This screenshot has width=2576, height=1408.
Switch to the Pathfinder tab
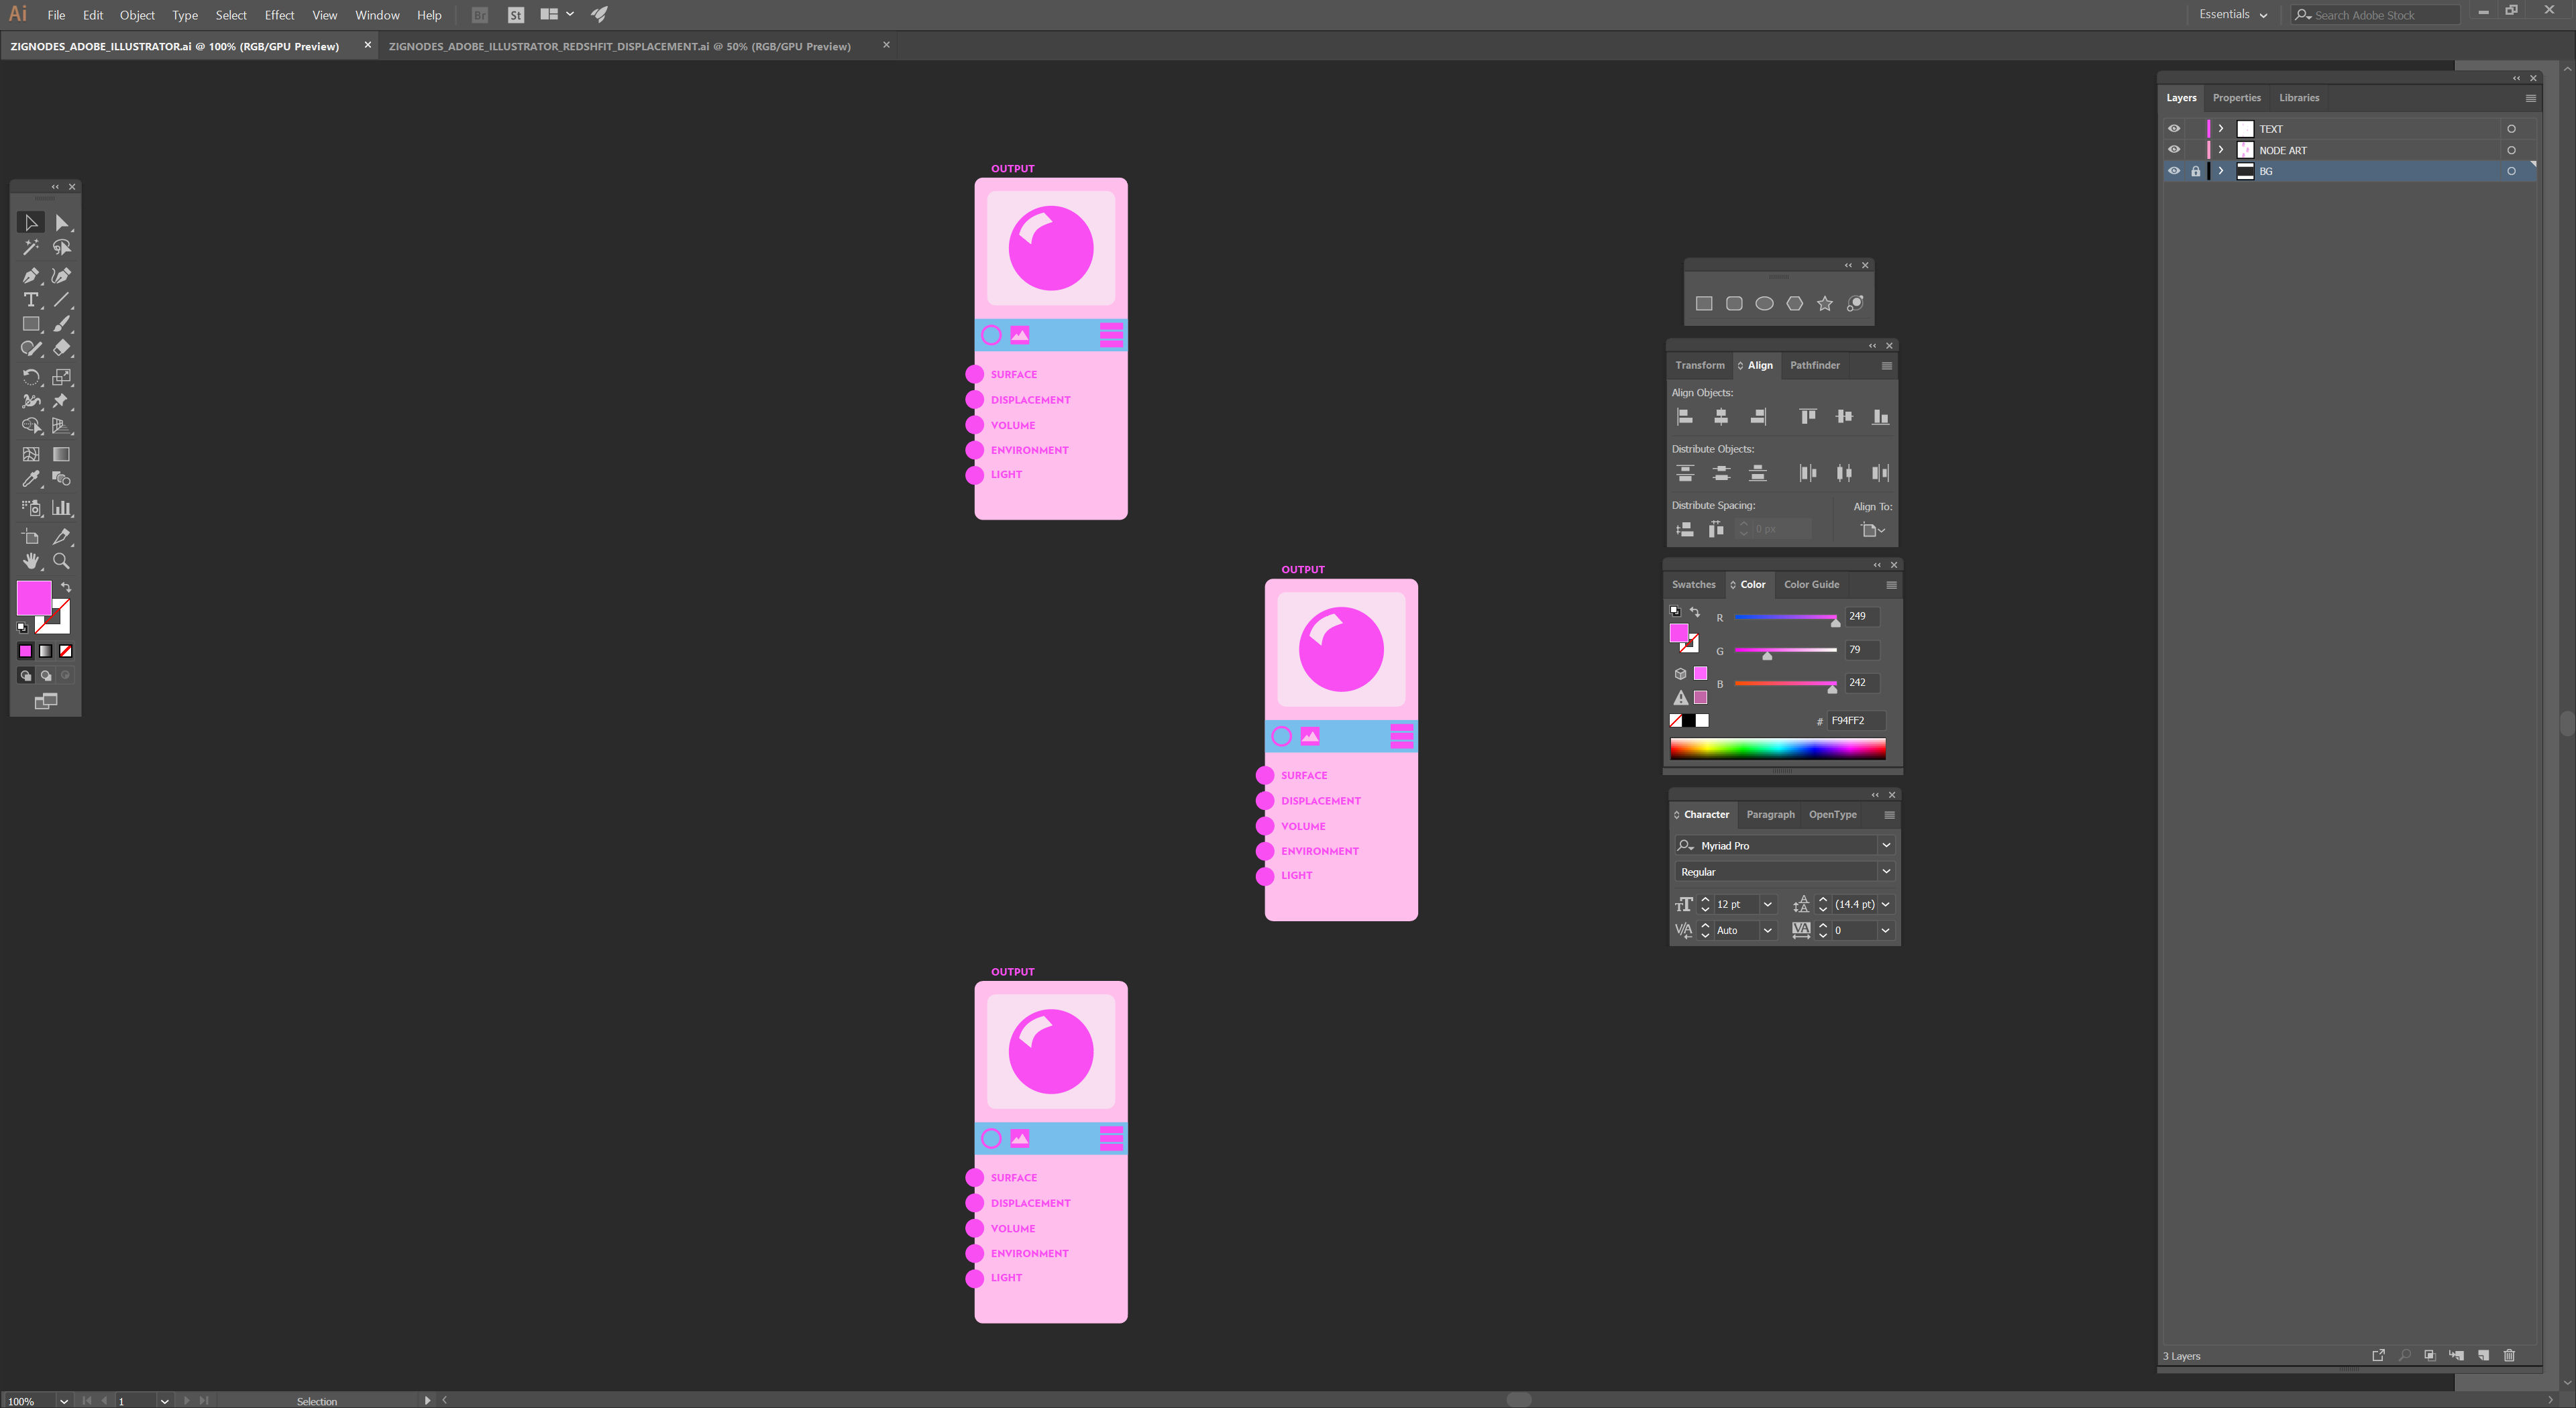tap(1814, 365)
